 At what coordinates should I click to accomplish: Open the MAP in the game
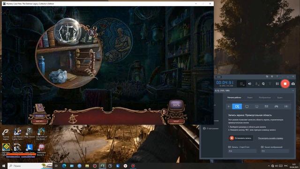(x=176, y=121)
